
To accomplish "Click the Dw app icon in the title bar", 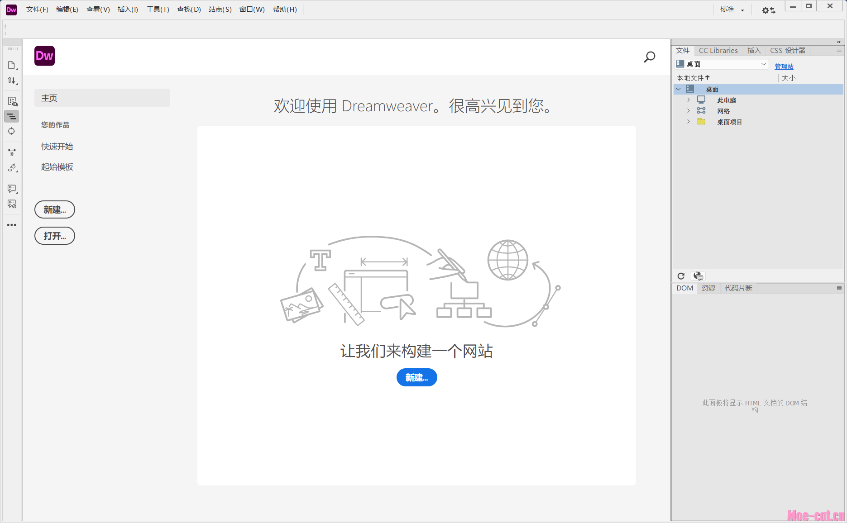I will pyautogui.click(x=11, y=10).
